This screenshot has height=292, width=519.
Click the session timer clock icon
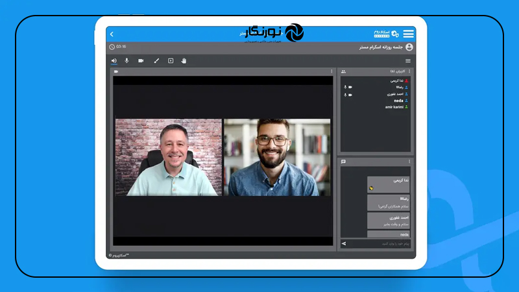pos(112,47)
